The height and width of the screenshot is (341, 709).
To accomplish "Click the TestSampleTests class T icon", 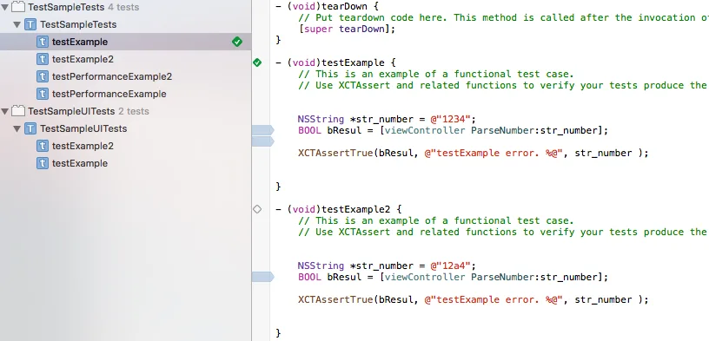I will pos(30,24).
